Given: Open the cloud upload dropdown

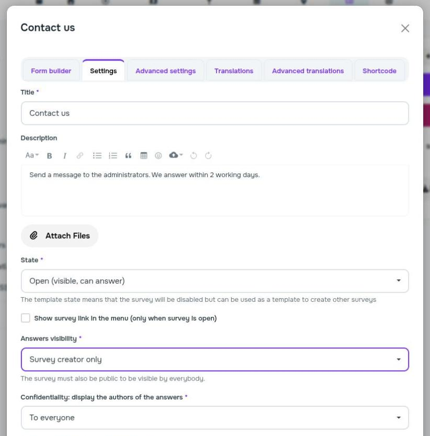Looking at the screenshot, I should (x=176, y=155).
